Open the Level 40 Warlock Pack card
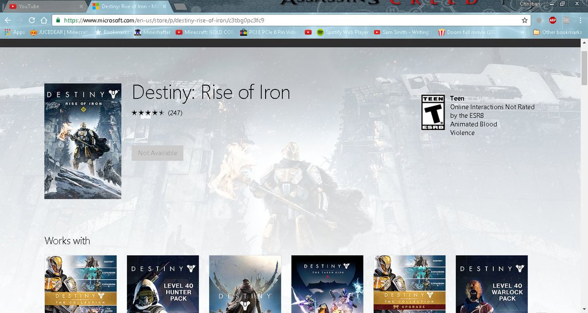588x313 pixels. point(491,284)
